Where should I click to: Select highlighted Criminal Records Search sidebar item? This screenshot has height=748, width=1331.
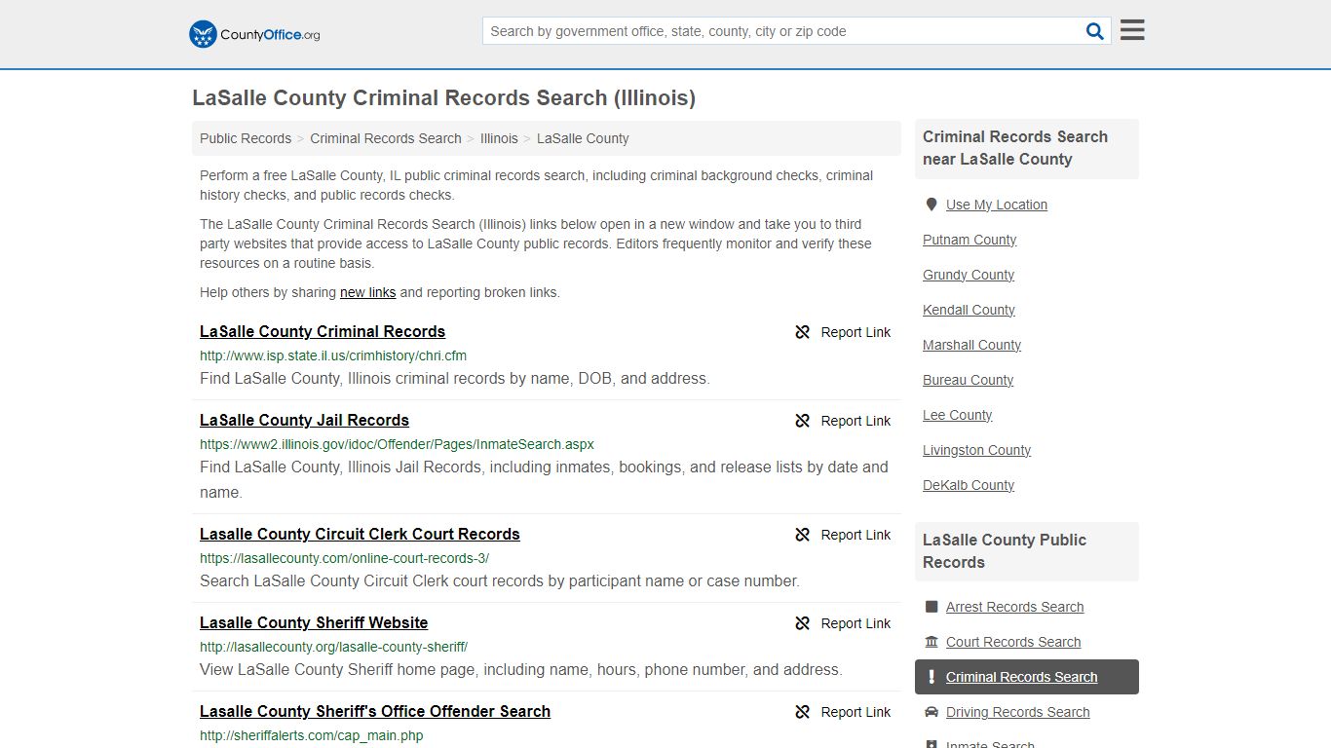click(1026, 677)
